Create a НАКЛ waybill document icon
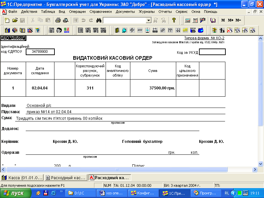This screenshot has height=198, width=264. (96, 30)
